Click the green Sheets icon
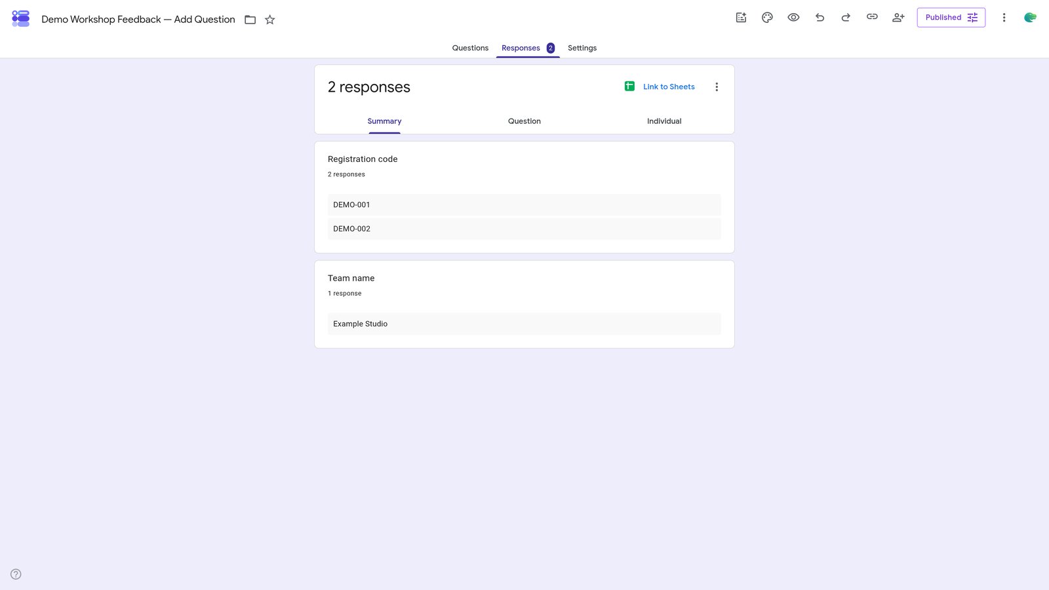1049x590 pixels. coord(629,86)
